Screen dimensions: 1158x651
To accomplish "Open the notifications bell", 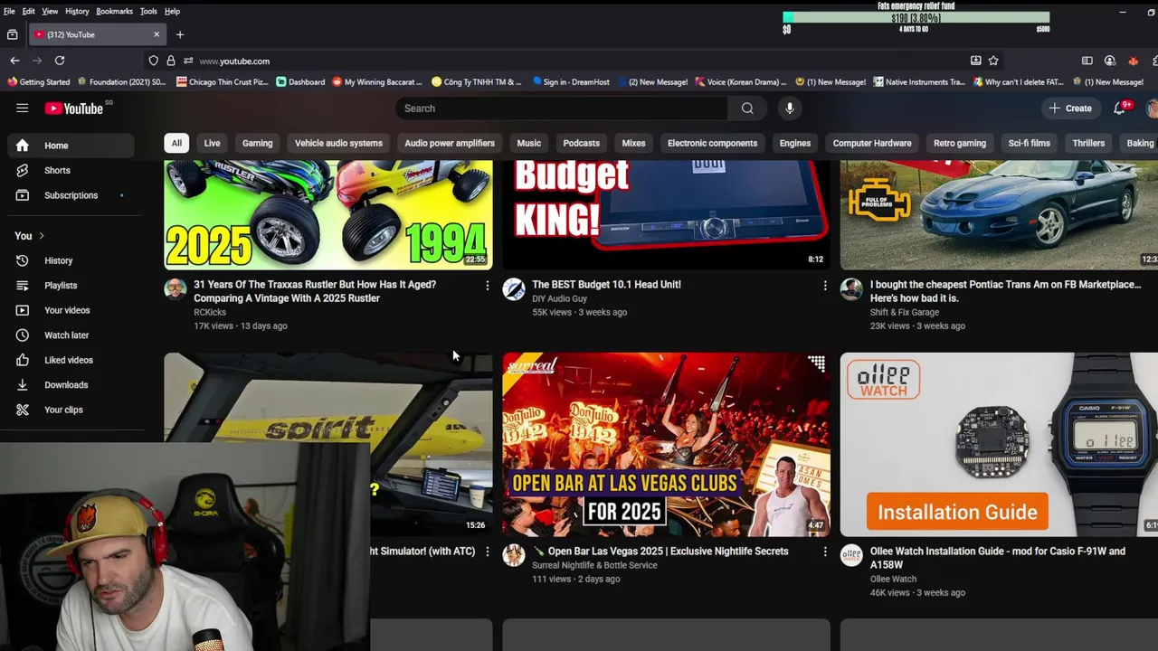I will point(1119,108).
